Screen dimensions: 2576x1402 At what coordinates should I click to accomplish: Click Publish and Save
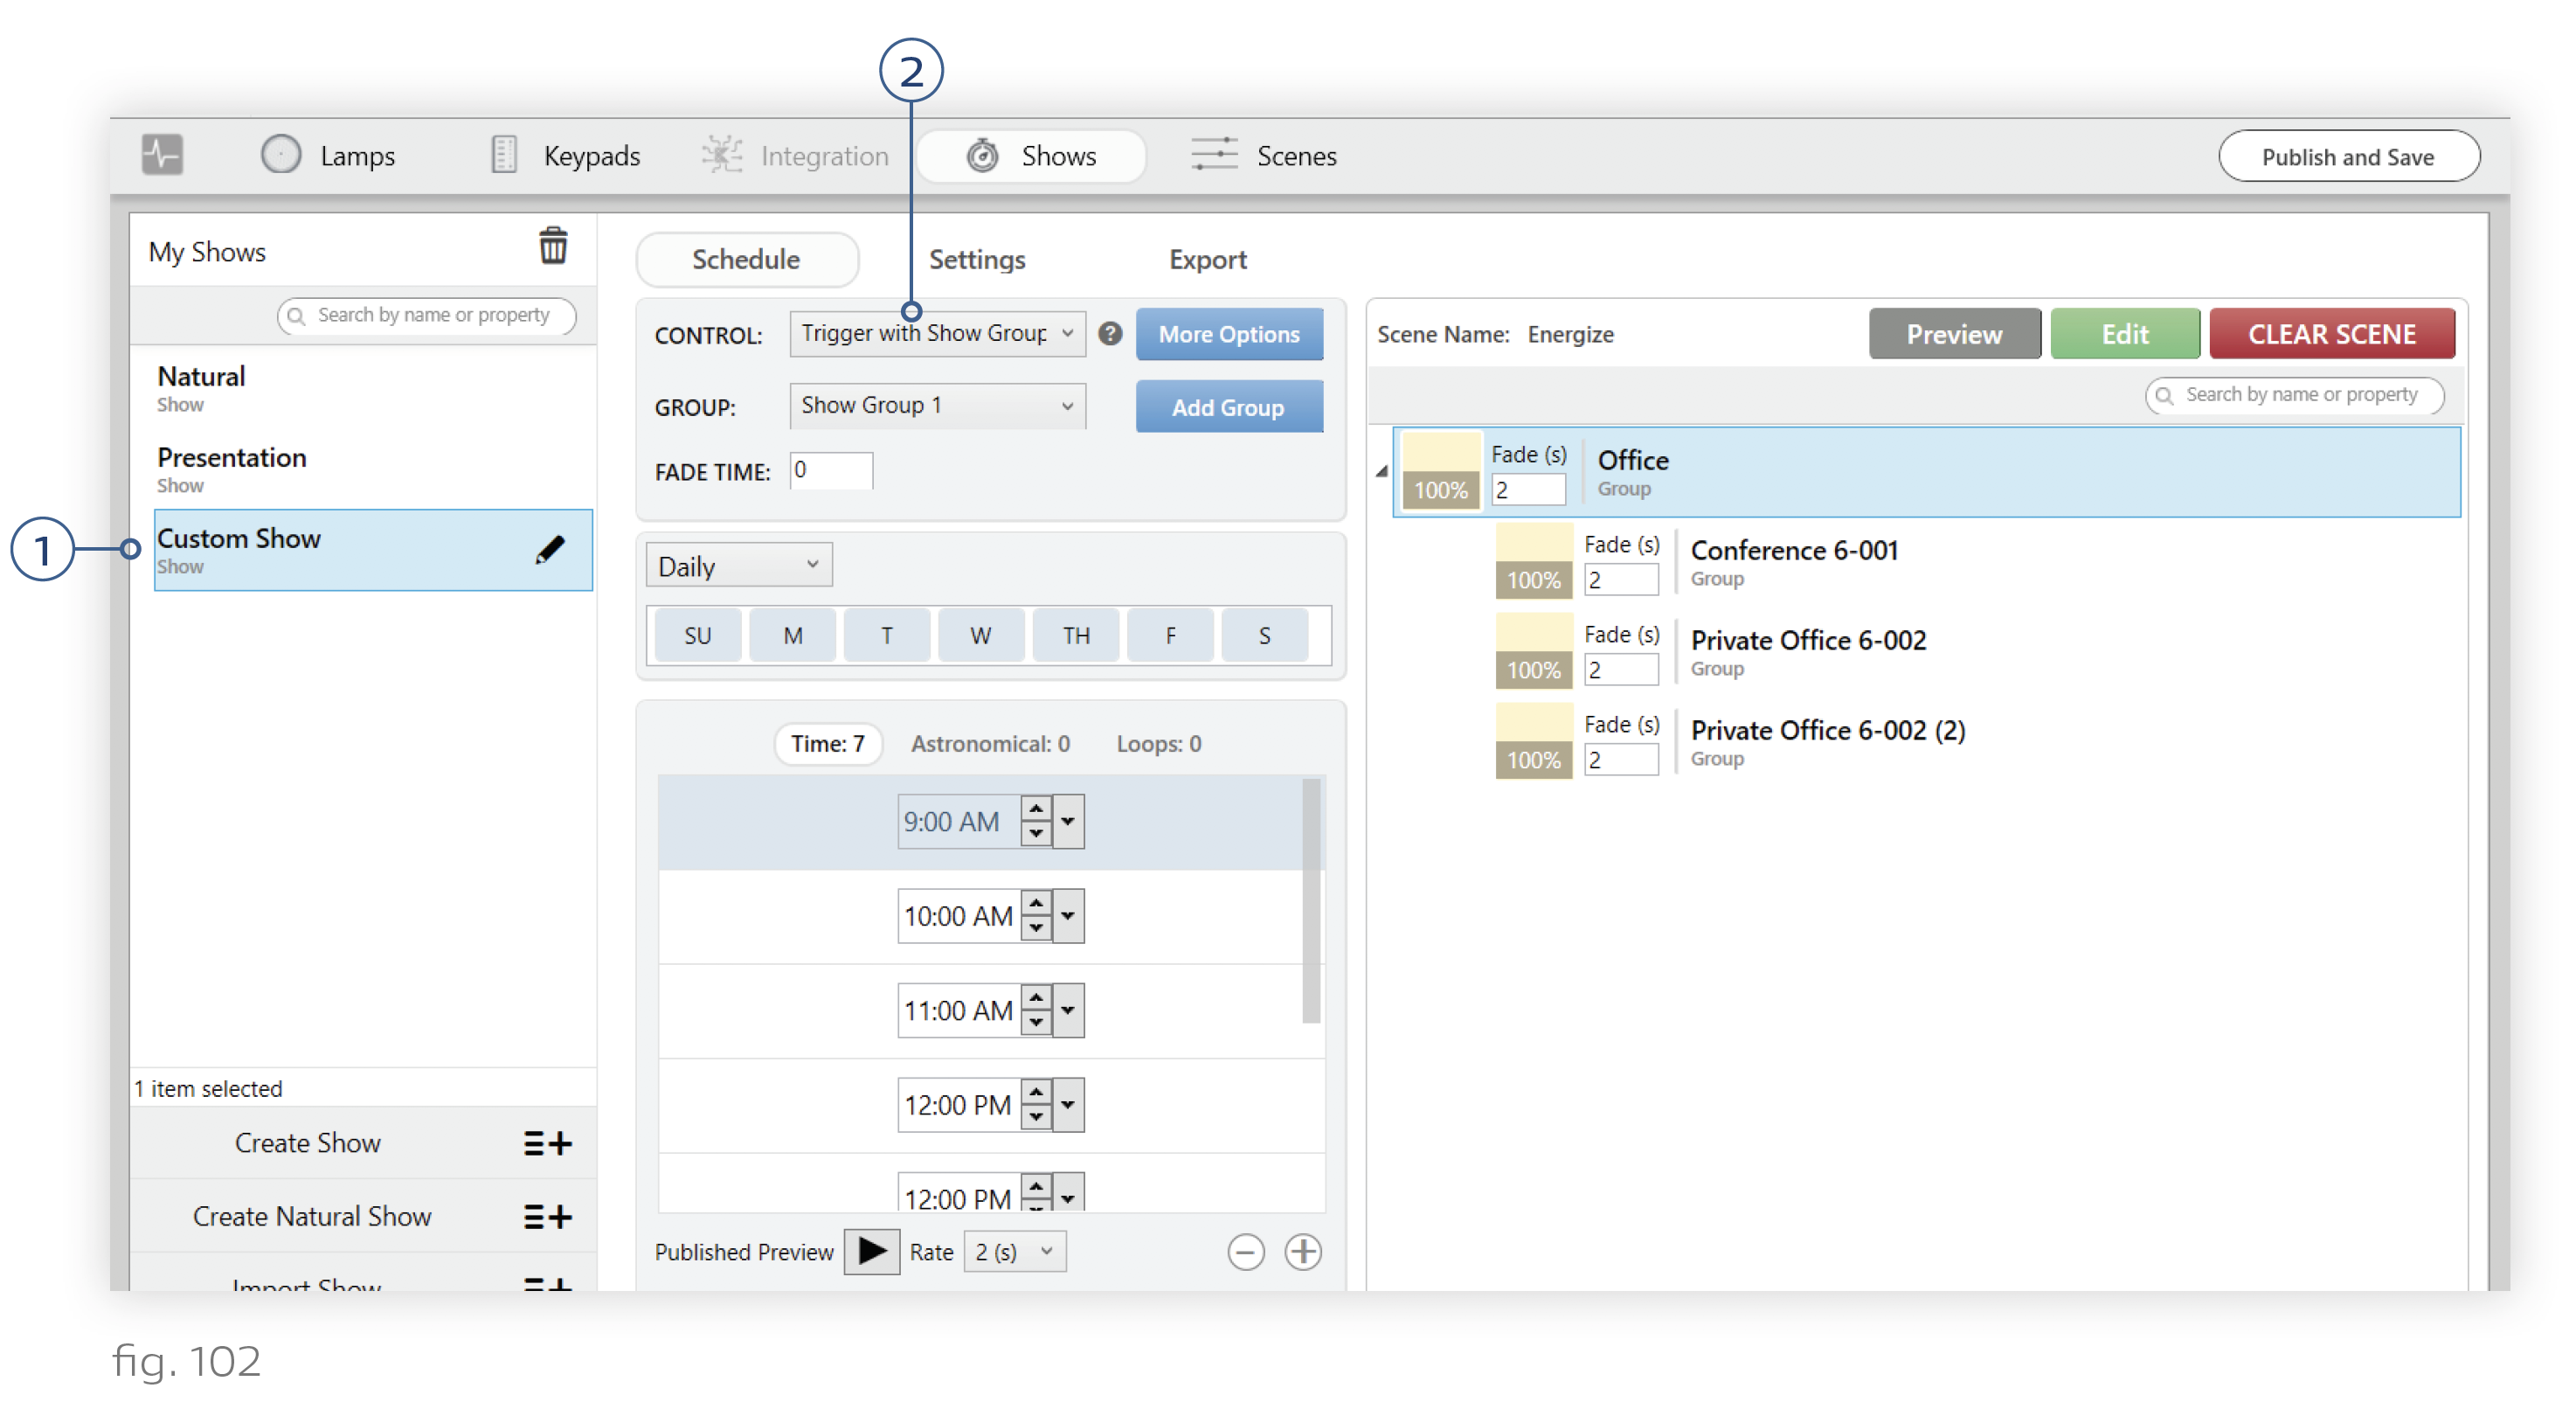click(x=2348, y=156)
